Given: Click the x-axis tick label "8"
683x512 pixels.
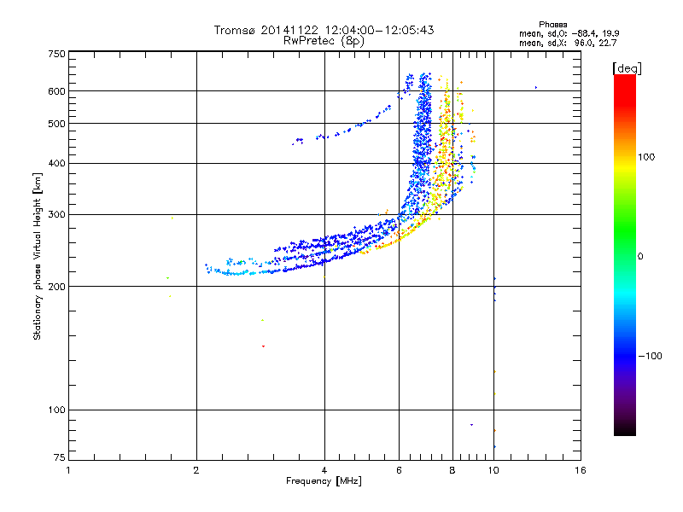Looking at the screenshot, I should pos(452,471).
